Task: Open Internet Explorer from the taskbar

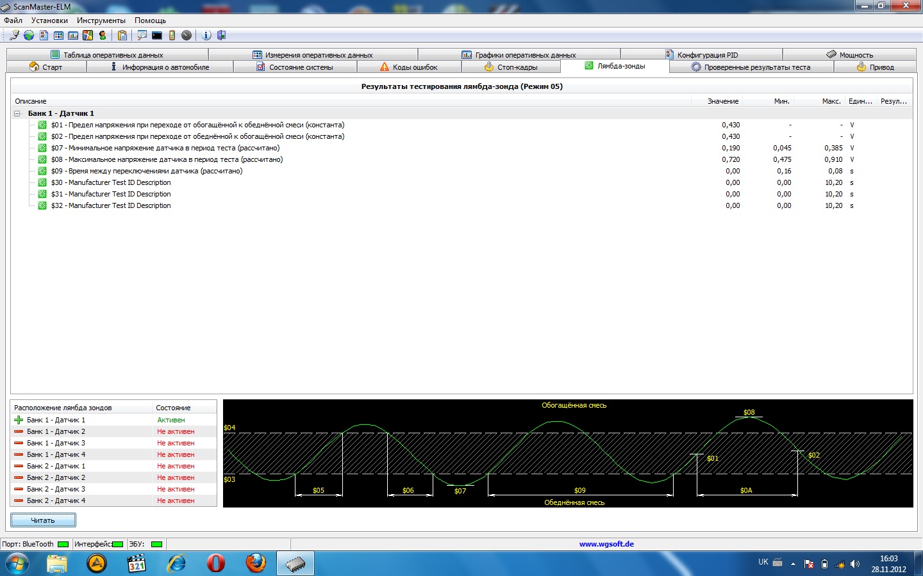Action: [x=176, y=563]
